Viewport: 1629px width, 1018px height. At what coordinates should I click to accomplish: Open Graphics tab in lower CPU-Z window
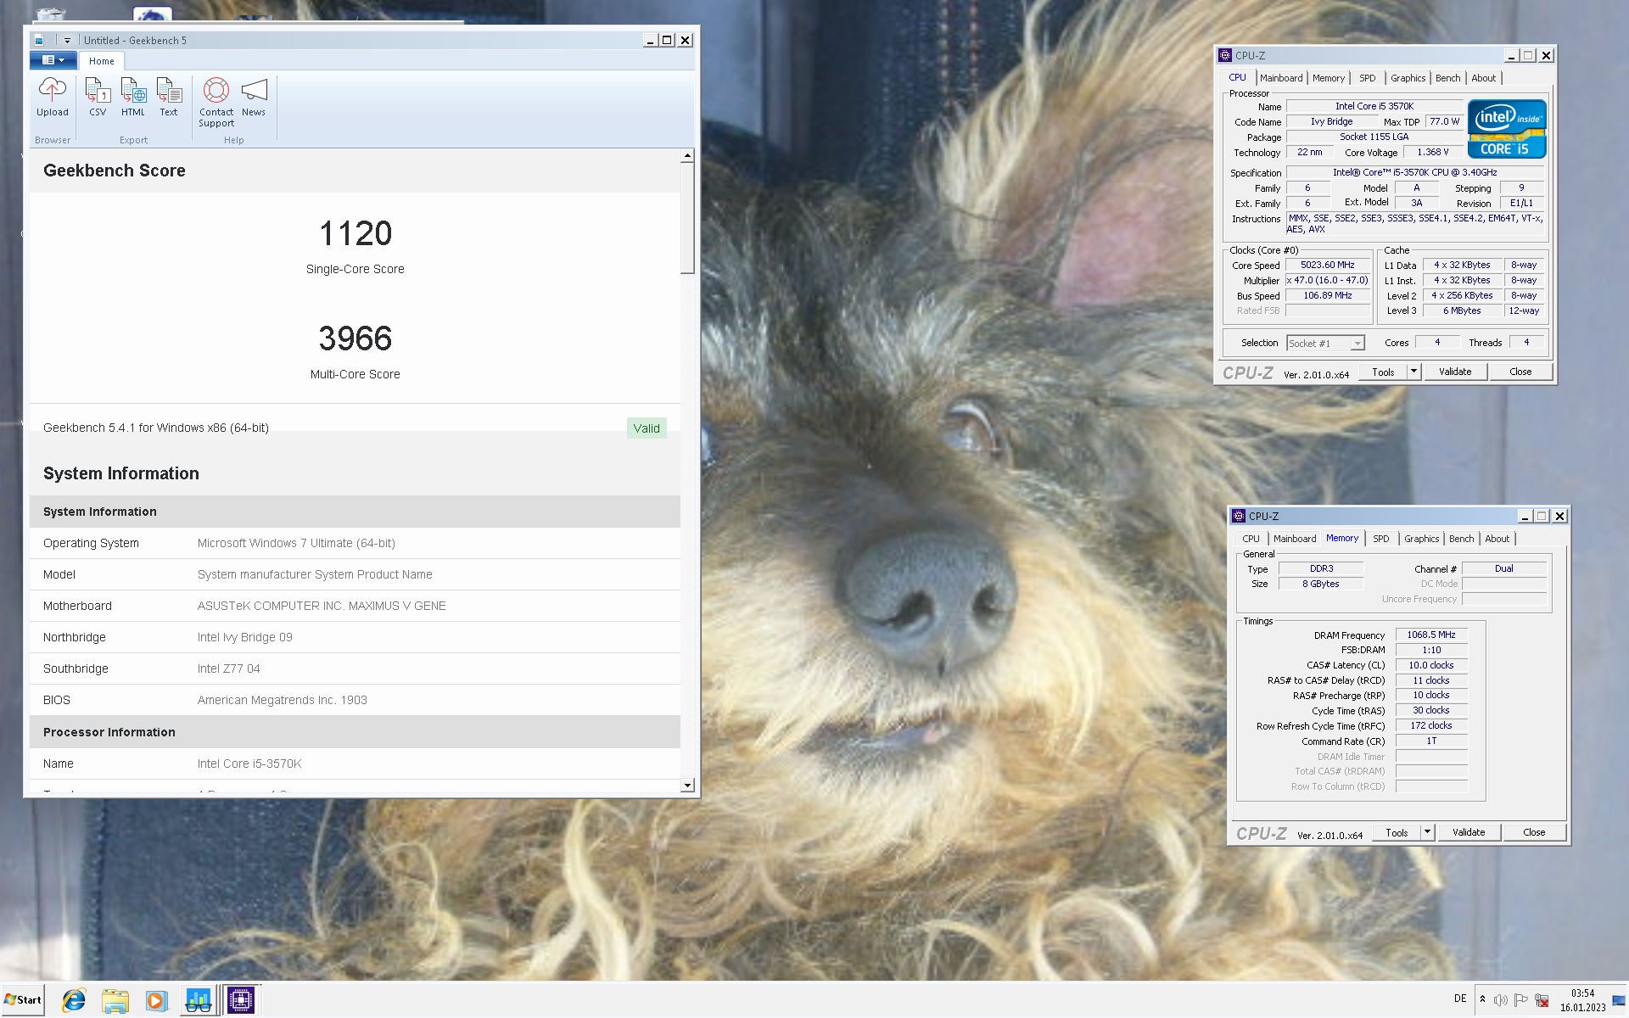1422,539
